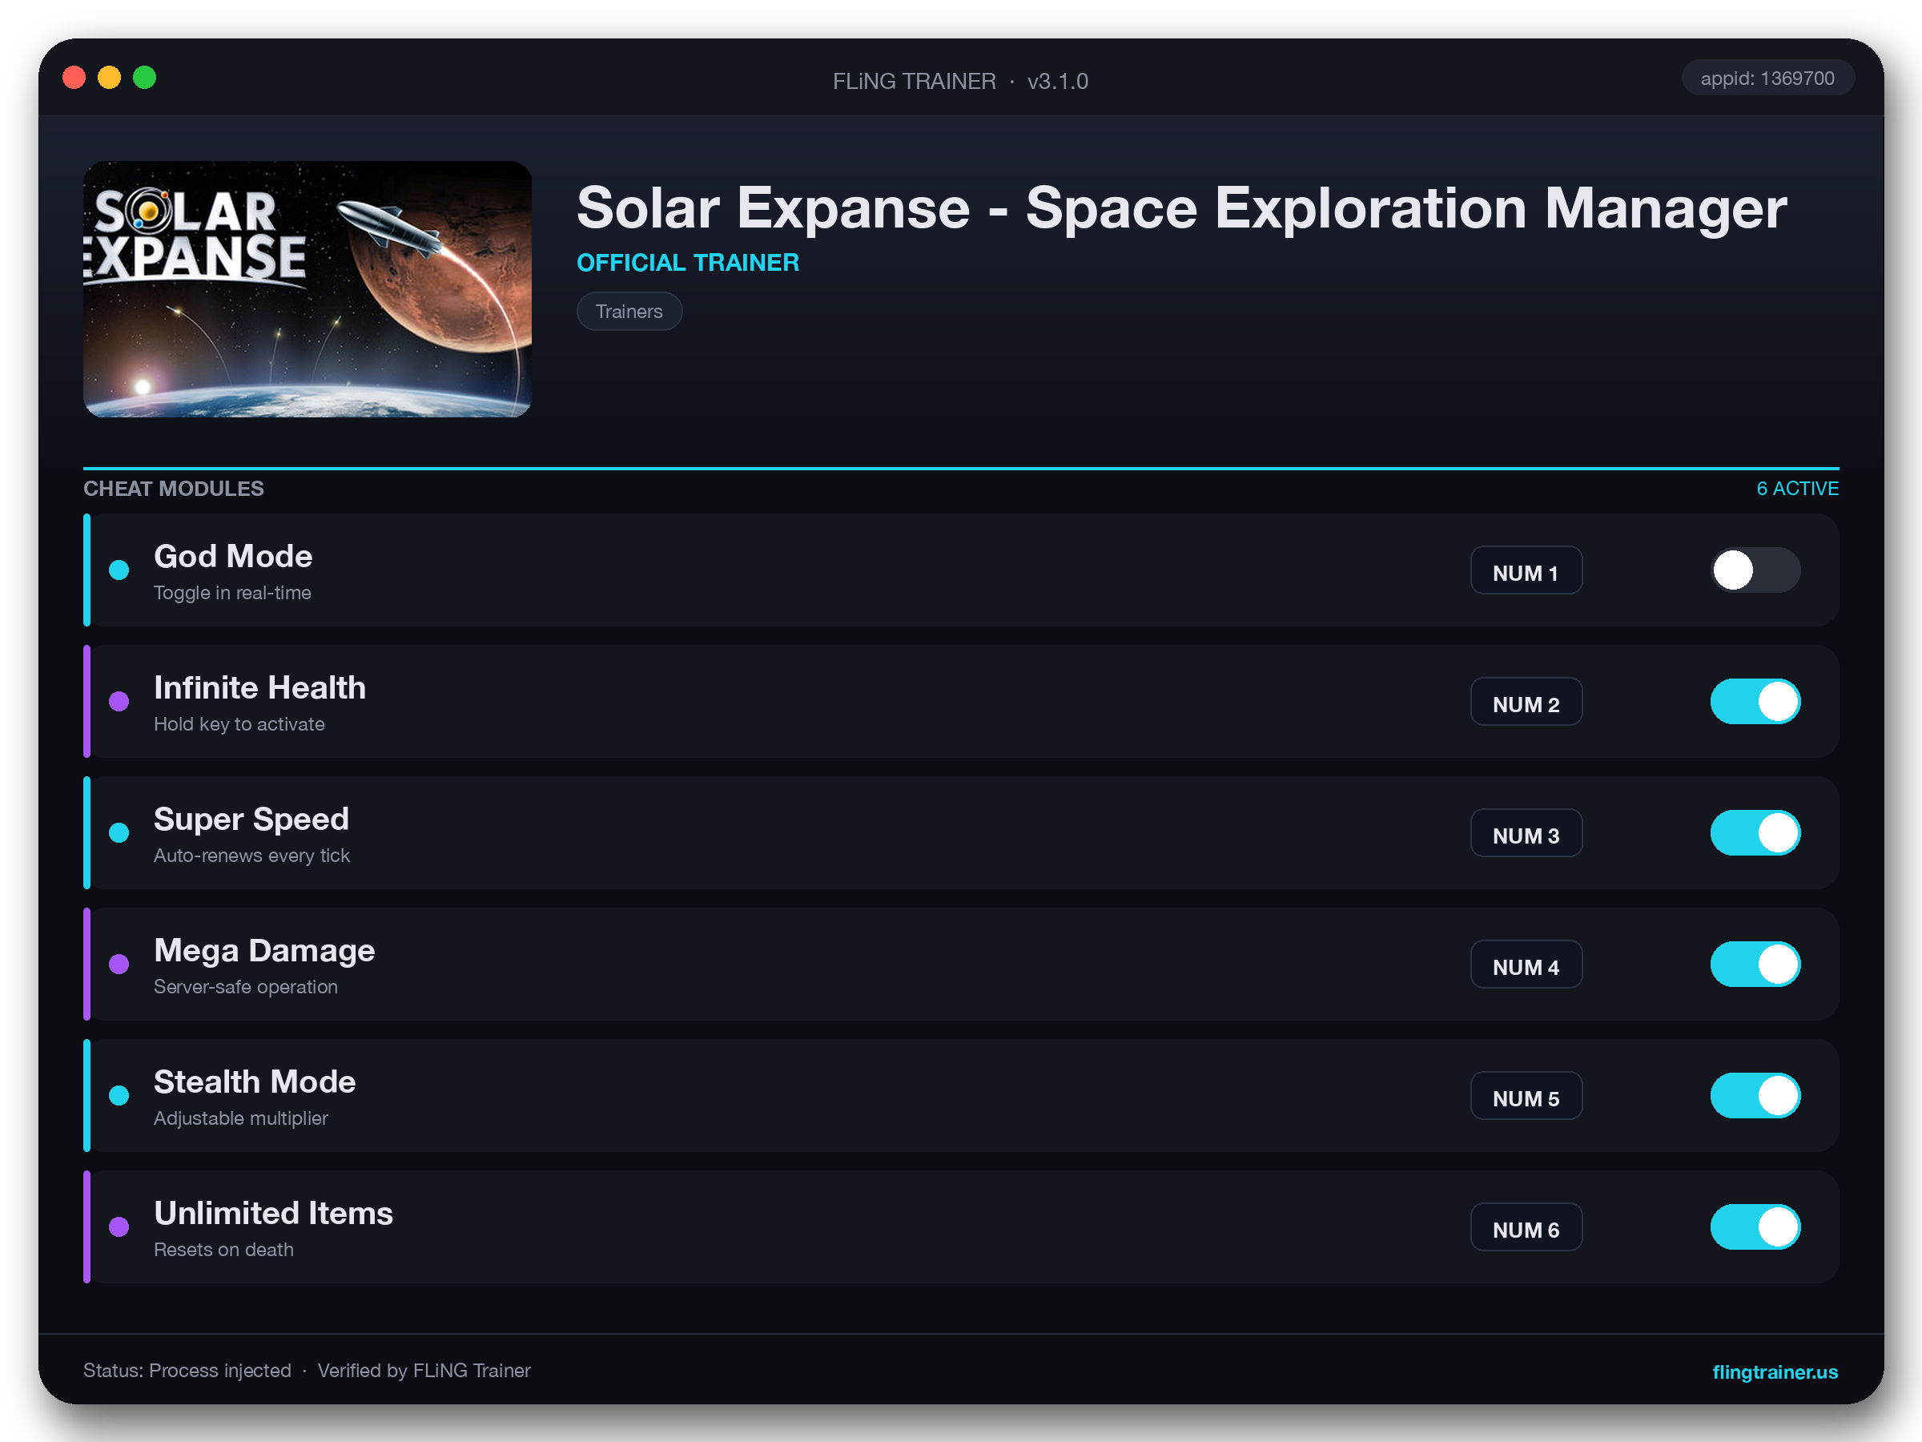Click the 'Toggle in real-time' description
The height and width of the screenshot is (1442, 1922).
pos(232,593)
